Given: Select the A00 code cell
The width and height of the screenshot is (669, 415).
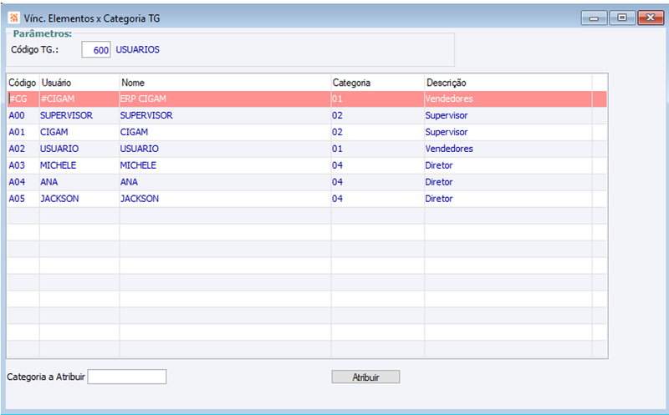Looking at the screenshot, I should 23,115.
